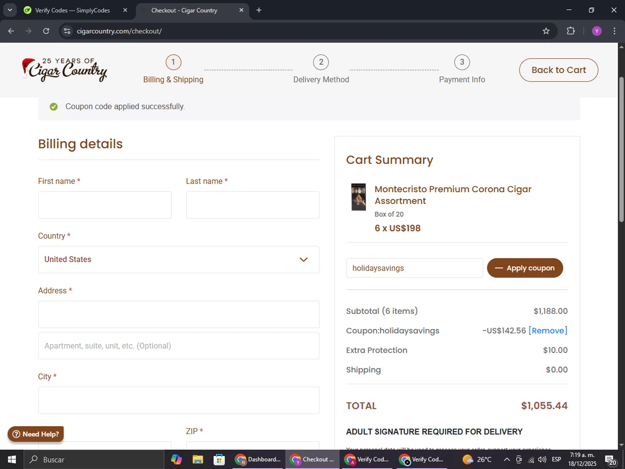Switch to the Checkout Chrome window in taskbar
This screenshot has width=625, height=469.
(312, 459)
